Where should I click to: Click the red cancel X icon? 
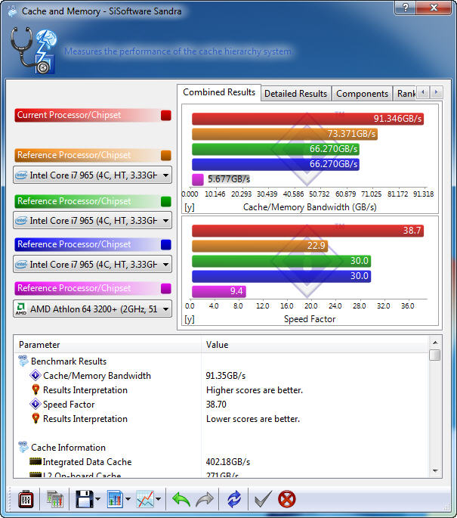(287, 499)
